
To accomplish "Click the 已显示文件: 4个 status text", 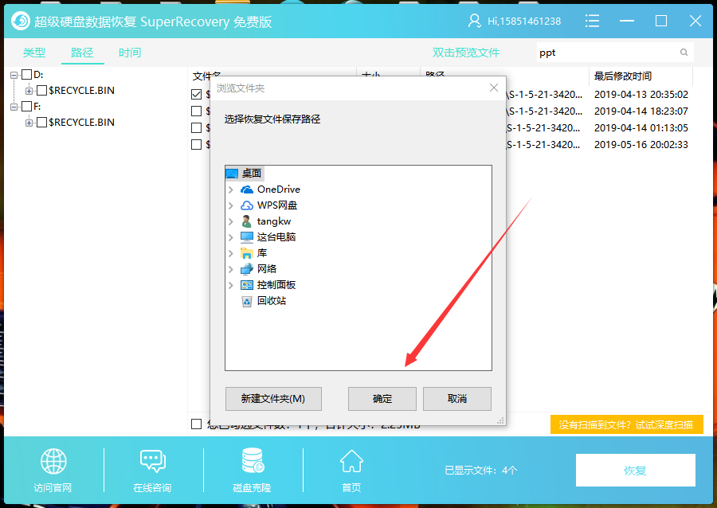I will coord(481,470).
